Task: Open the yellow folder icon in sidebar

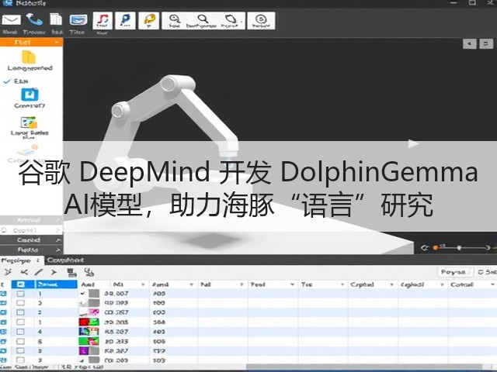Action: coord(29,57)
